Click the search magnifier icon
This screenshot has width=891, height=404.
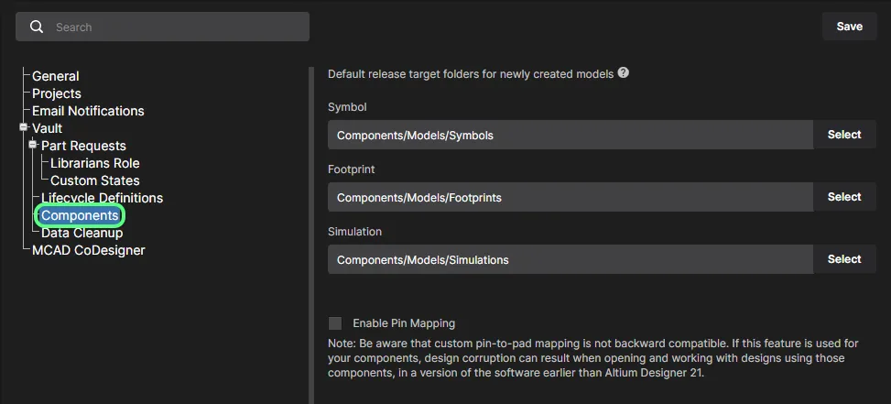37,27
